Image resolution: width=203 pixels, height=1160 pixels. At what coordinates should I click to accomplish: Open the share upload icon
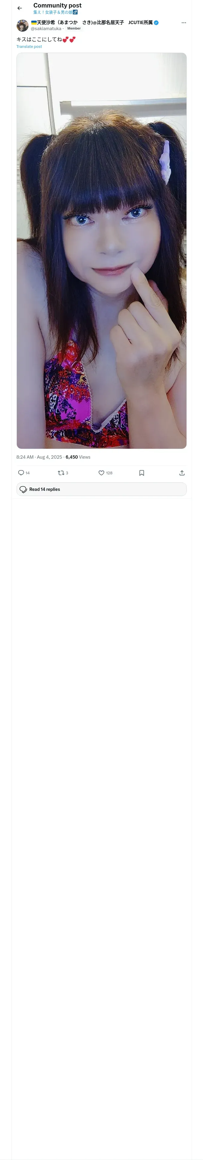point(182,472)
